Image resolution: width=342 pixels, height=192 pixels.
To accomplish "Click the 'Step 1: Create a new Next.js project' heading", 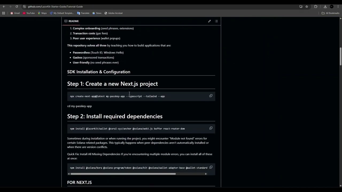I will [112, 84].
